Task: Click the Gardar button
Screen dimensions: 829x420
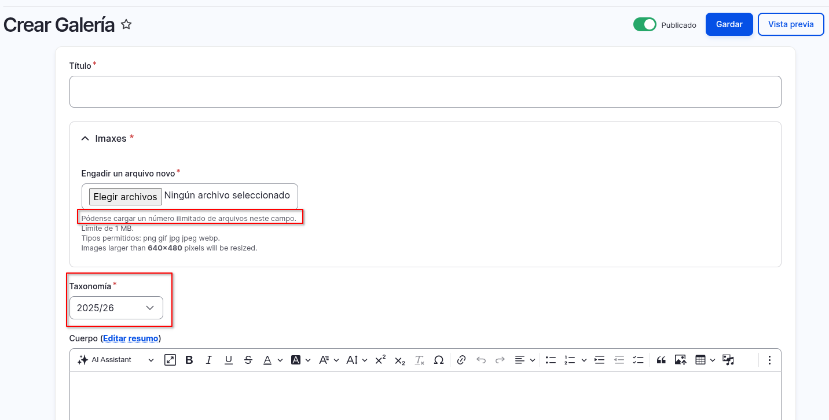Action: pyautogui.click(x=729, y=24)
